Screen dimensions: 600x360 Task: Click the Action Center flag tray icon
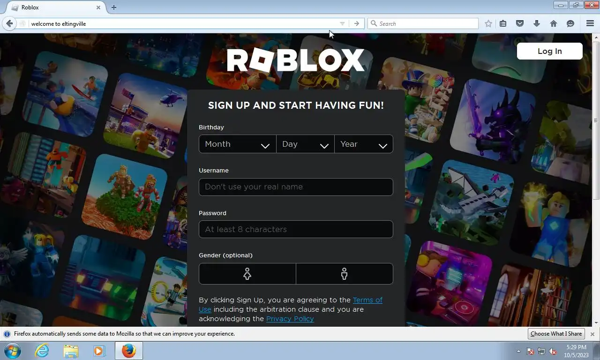(x=531, y=351)
